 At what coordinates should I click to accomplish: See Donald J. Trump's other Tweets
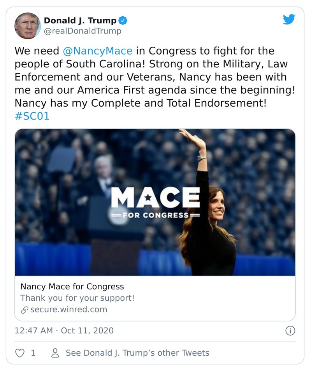[x=137, y=353]
